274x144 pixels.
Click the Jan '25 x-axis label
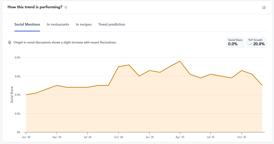149,137
